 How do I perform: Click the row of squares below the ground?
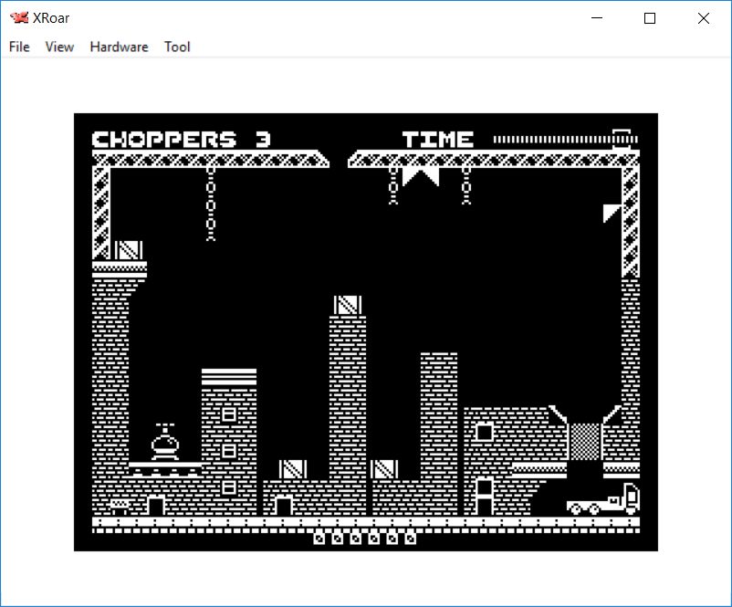point(365,539)
